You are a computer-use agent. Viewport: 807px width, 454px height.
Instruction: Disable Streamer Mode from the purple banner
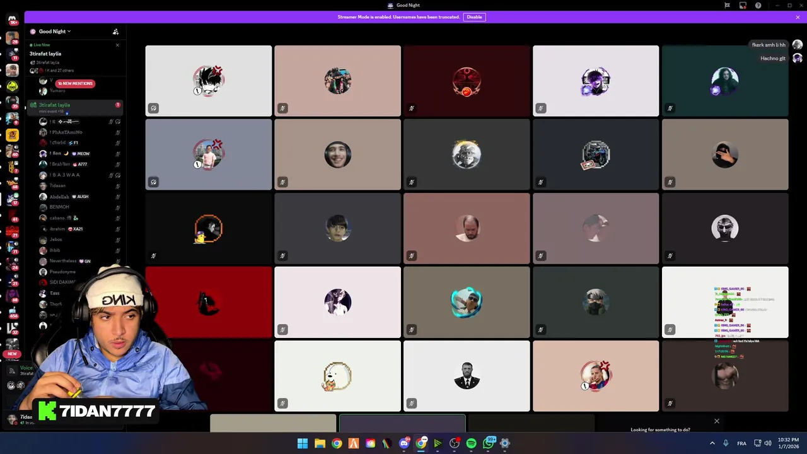(x=474, y=17)
